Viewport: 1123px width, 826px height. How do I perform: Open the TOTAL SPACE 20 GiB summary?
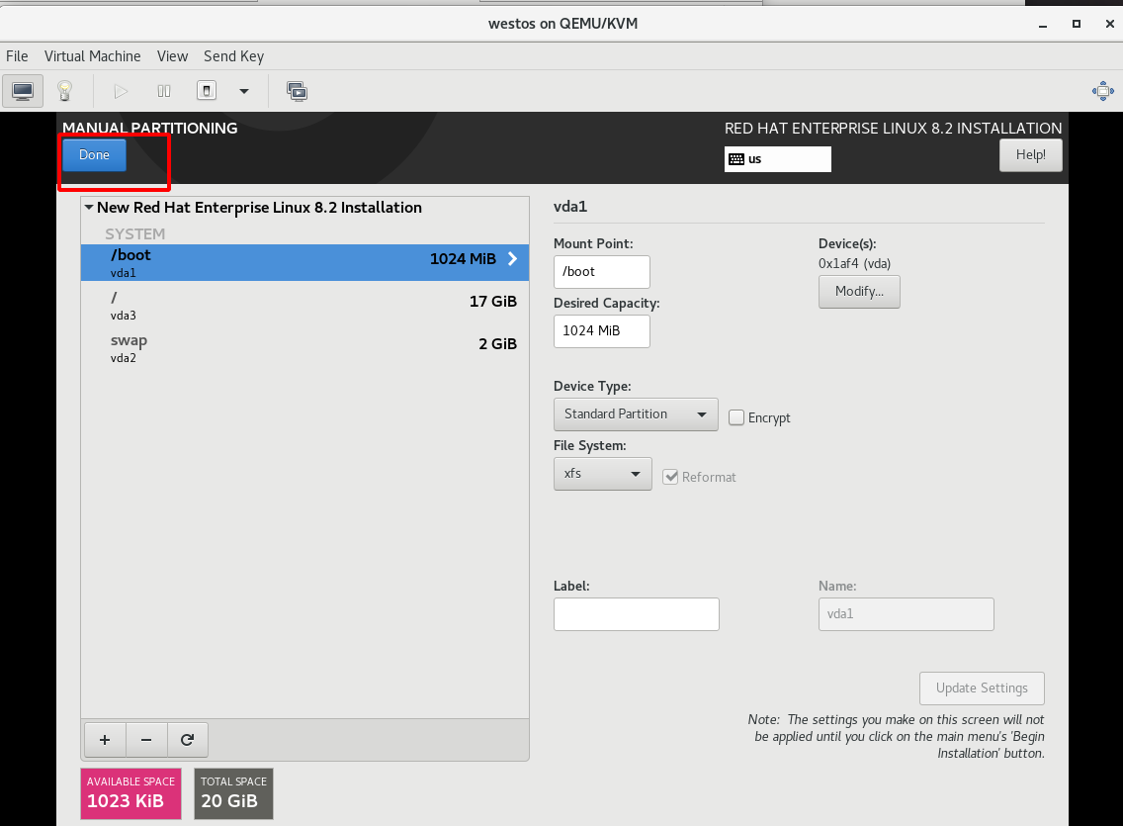(233, 793)
